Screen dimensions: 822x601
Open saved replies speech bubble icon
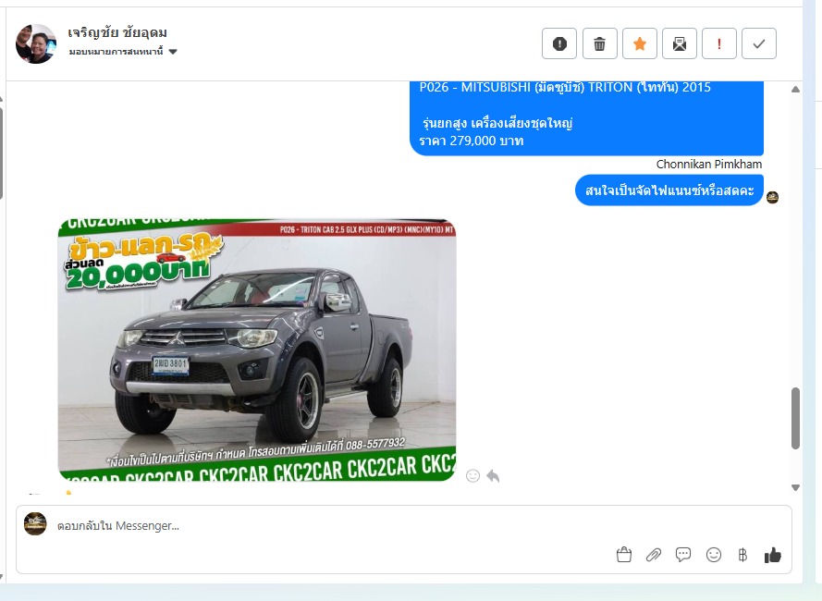[683, 555]
